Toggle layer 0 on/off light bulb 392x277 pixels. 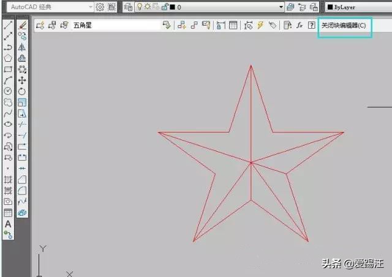tap(140, 7)
